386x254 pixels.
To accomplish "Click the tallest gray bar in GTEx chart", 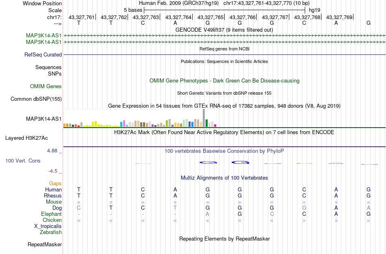I will [204, 118].
